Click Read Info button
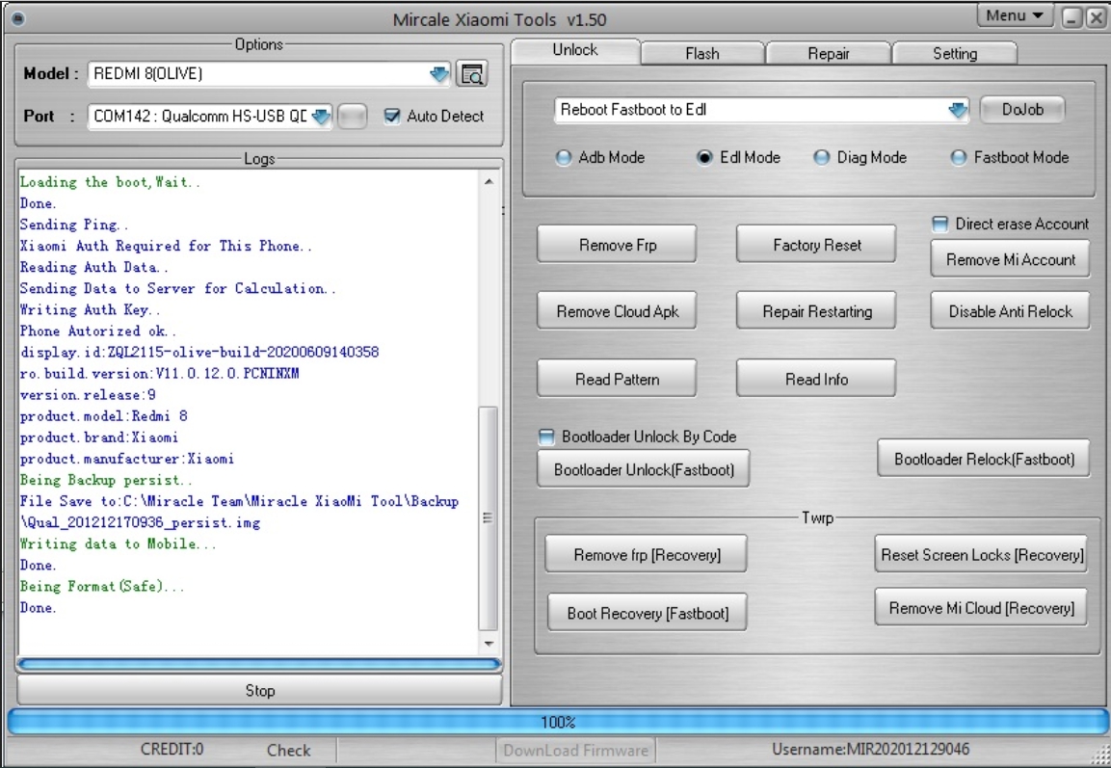The height and width of the screenshot is (768, 1111). [x=816, y=379]
